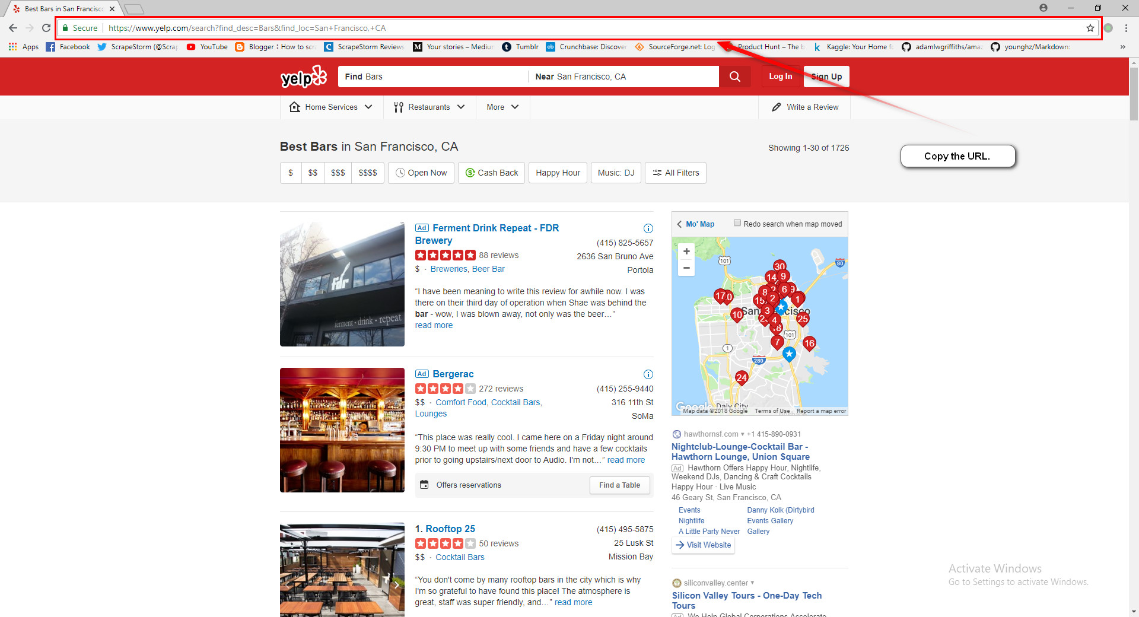Expand the Home Services dropdown
This screenshot has height=617, width=1139.
[331, 107]
